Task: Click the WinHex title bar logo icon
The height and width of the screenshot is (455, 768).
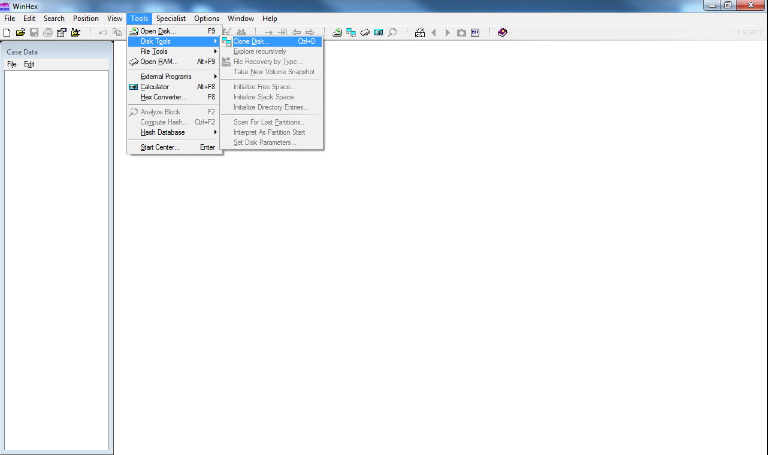Action: pyautogui.click(x=5, y=6)
